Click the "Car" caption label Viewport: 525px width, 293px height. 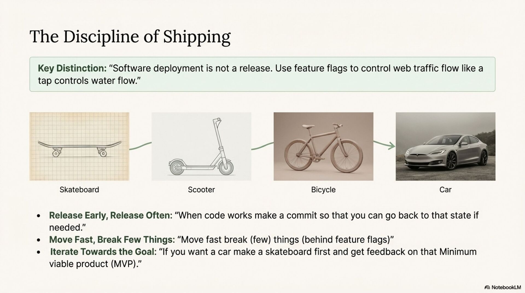445,190
